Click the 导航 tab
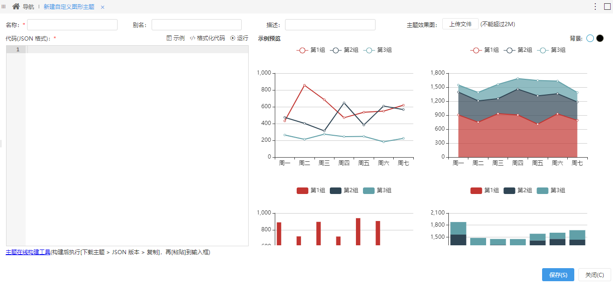 point(28,7)
